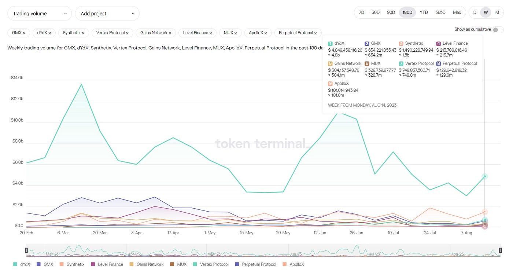Click the Gains Network value $ 304,137,348.76
This screenshot has height=271, width=513.
(x=343, y=70)
